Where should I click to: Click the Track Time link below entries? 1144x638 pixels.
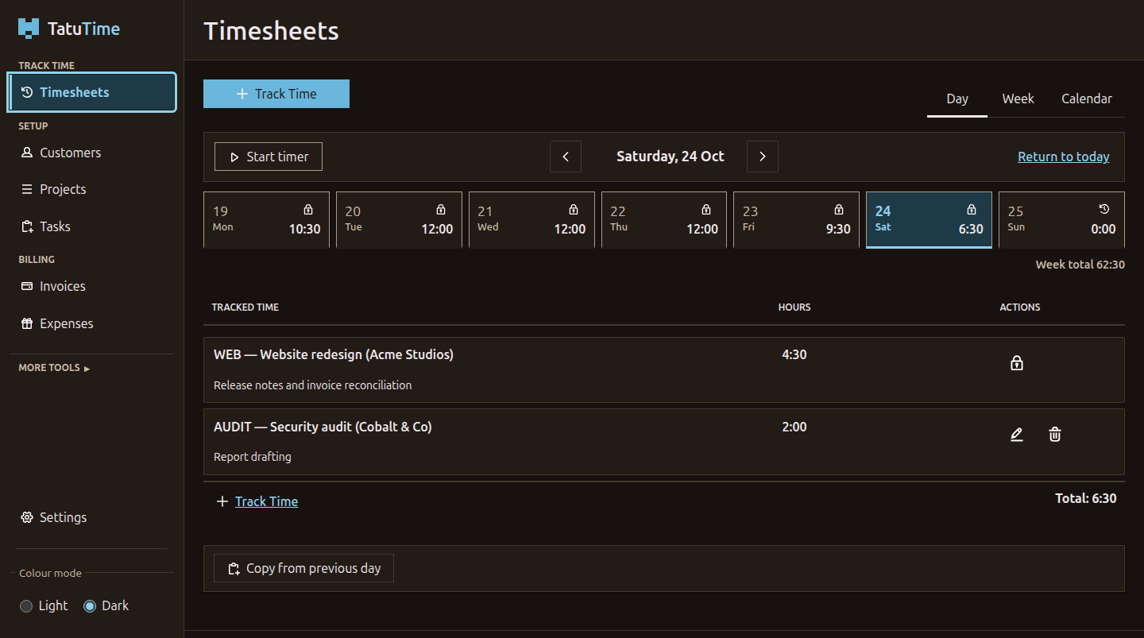click(x=266, y=501)
